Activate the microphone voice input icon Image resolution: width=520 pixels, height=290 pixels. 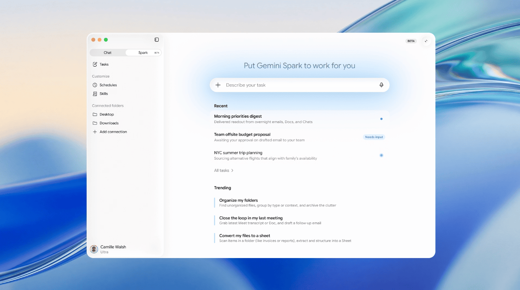[381, 85]
